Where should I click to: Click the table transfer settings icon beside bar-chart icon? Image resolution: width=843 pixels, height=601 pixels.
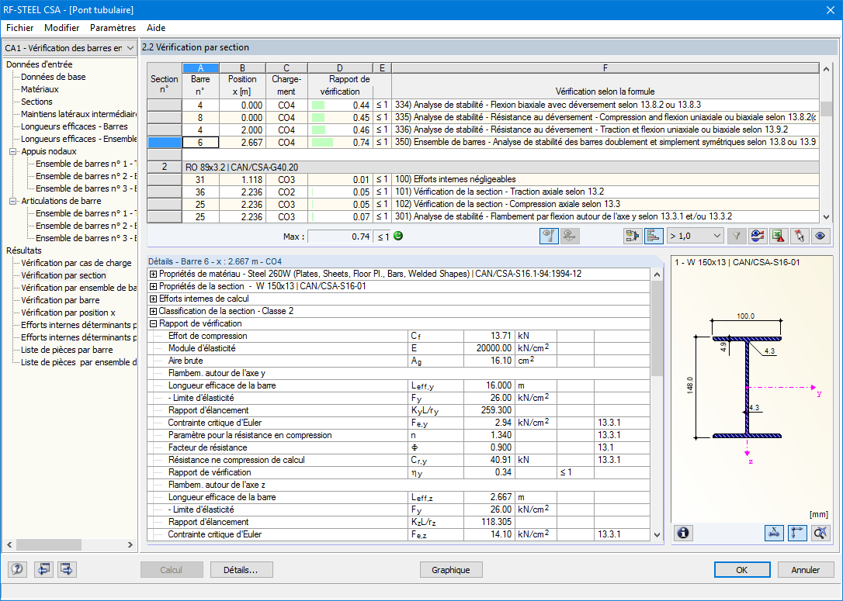(633, 237)
